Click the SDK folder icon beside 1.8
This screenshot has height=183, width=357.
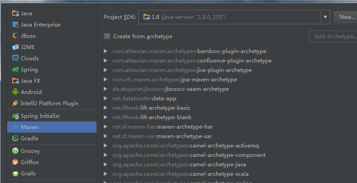pyautogui.click(x=147, y=17)
